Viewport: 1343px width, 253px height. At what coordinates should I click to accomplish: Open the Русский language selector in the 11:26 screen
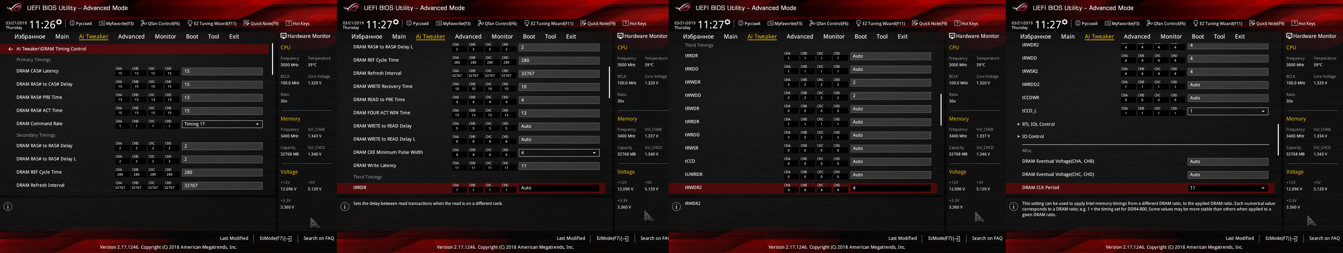[x=80, y=23]
